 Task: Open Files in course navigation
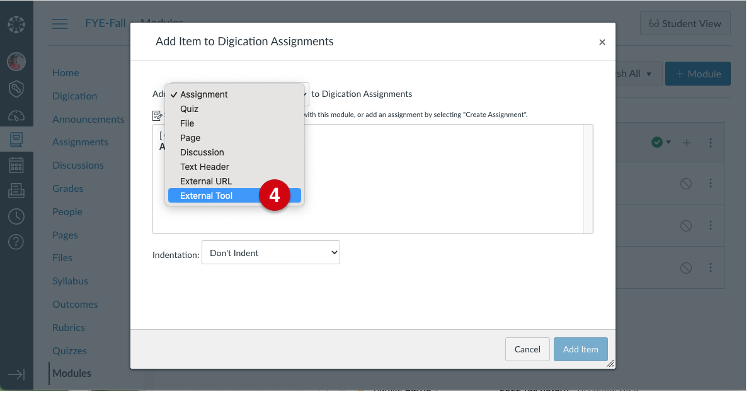pos(62,257)
